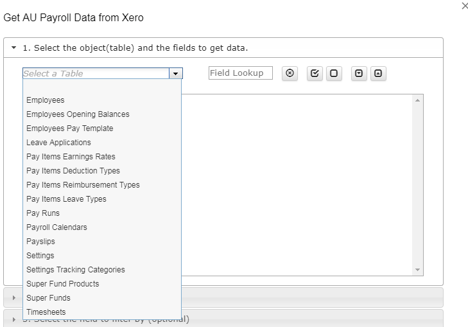The height and width of the screenshot is (327, 468).
Task: Collapse section 1 Select the object(table)
Action: [14, 48]
